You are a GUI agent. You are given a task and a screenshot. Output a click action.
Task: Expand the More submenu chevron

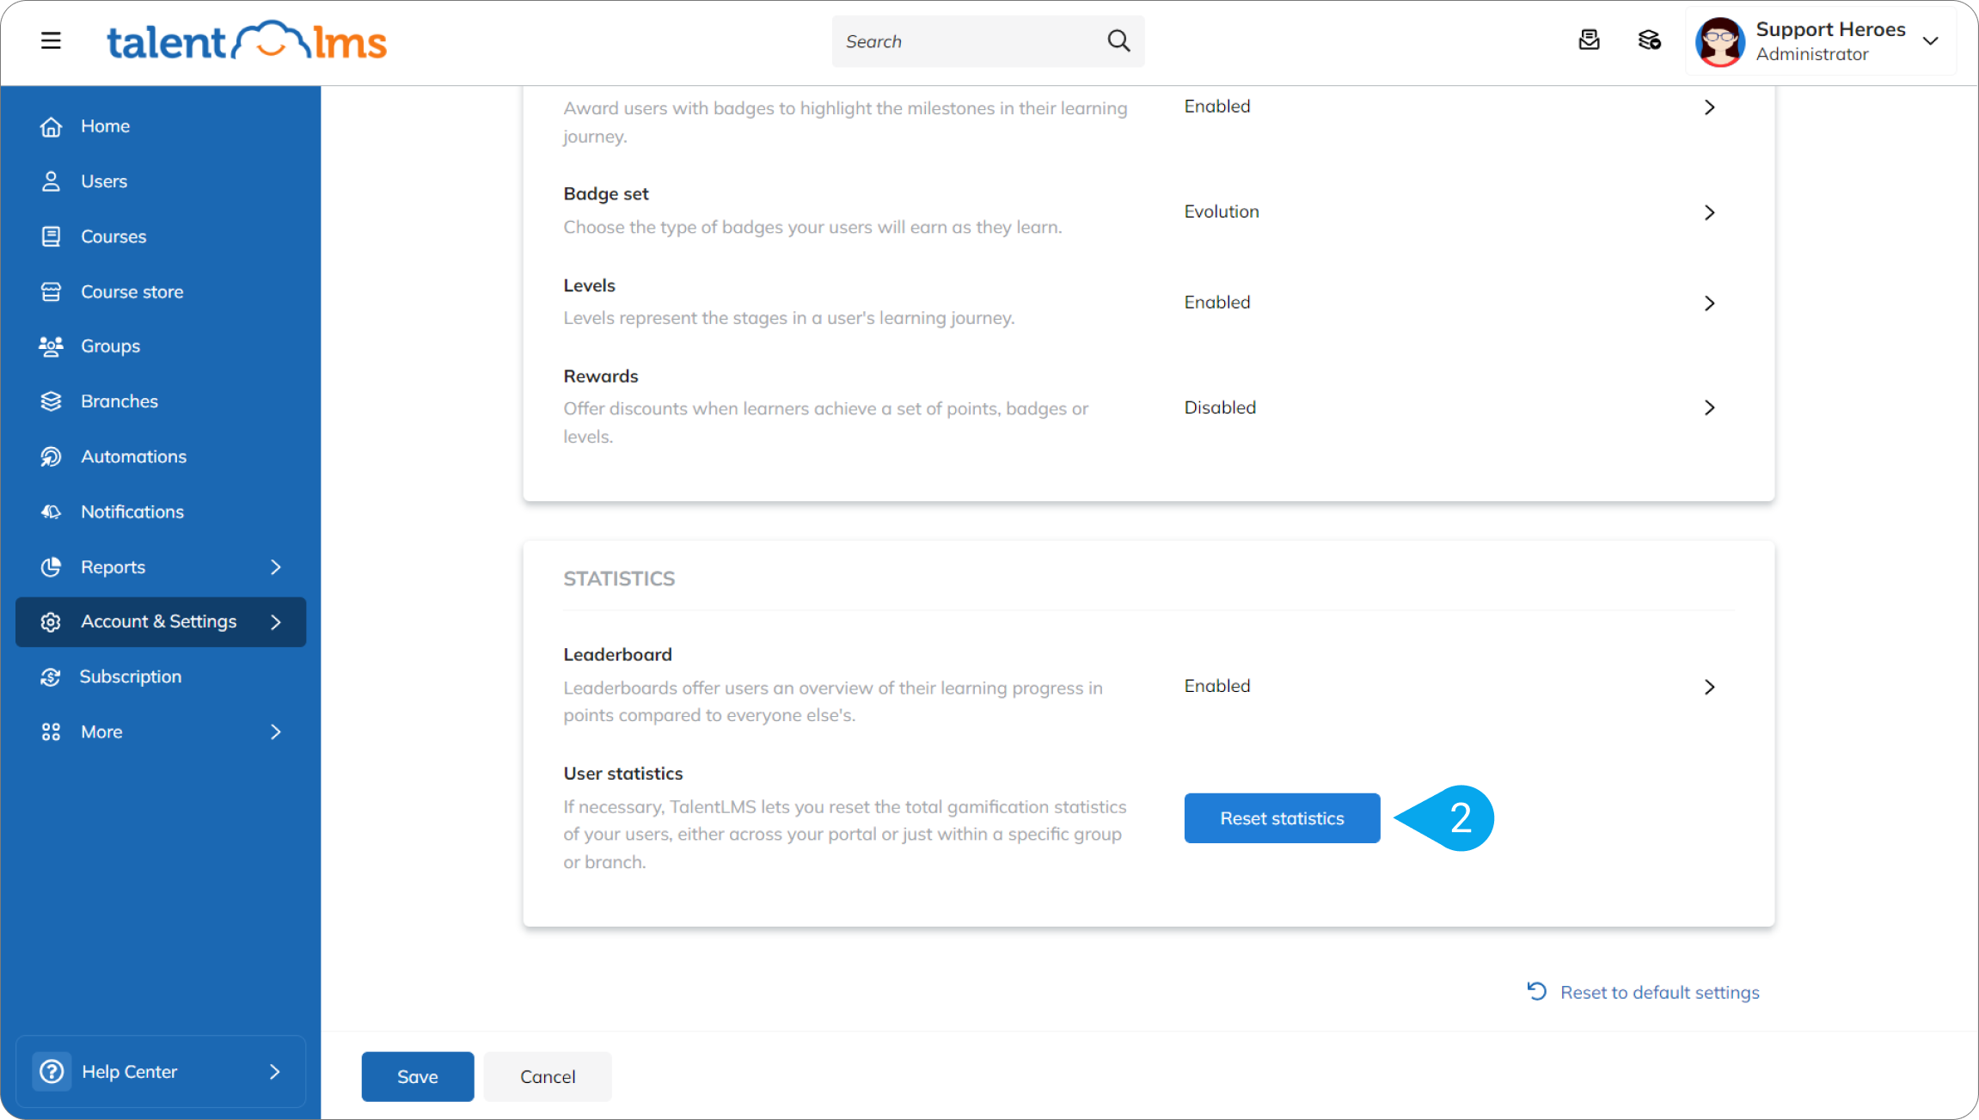275,731
